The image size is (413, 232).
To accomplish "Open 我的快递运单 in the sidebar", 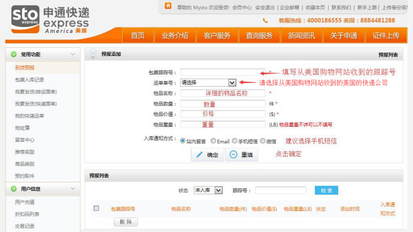I will 29,116.
